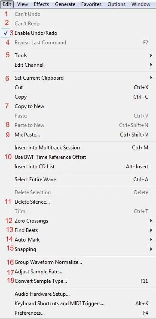The image size is (156, 319).
Task: Open the Snapping submenu
Action: pos(83,249)
